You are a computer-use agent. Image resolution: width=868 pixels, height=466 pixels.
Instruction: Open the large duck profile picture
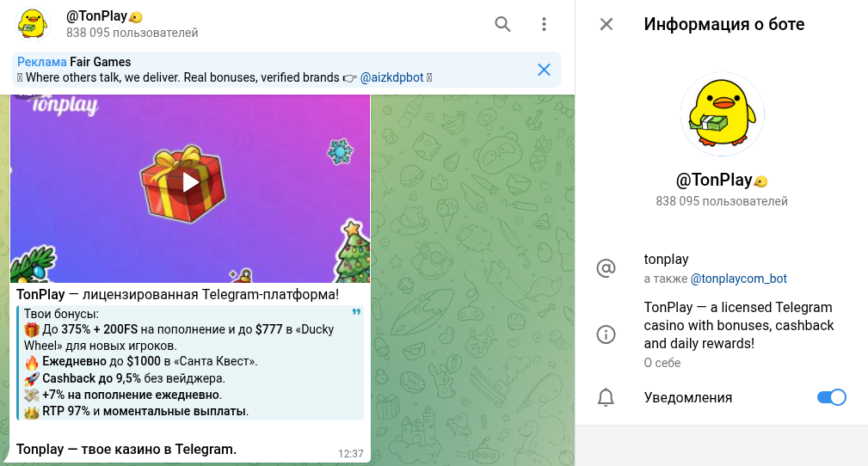point(722,114)
